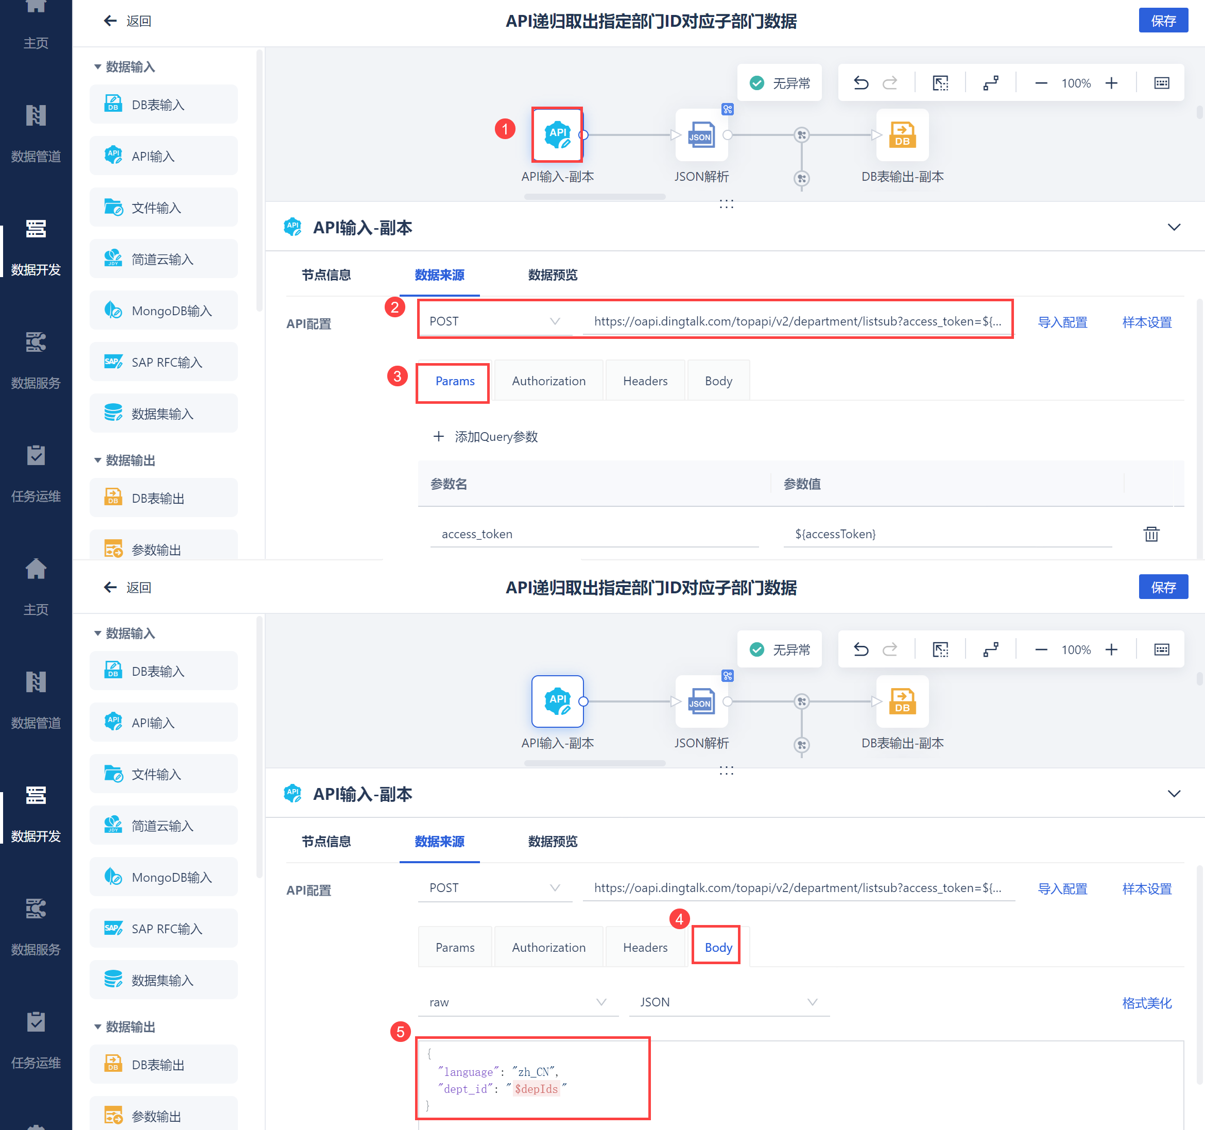Select the JSON解析 node on canvas
The height and width of the screenshot is (1130, 1205).
click(701, 135)
